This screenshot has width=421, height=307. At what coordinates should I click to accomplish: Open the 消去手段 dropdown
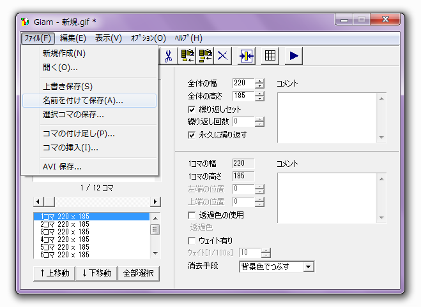308,267
